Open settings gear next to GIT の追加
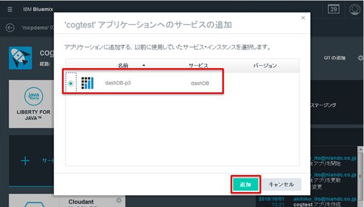 point(360,58)
